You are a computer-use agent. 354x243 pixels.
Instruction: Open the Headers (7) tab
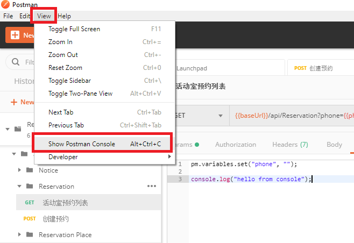coord(290,145)
